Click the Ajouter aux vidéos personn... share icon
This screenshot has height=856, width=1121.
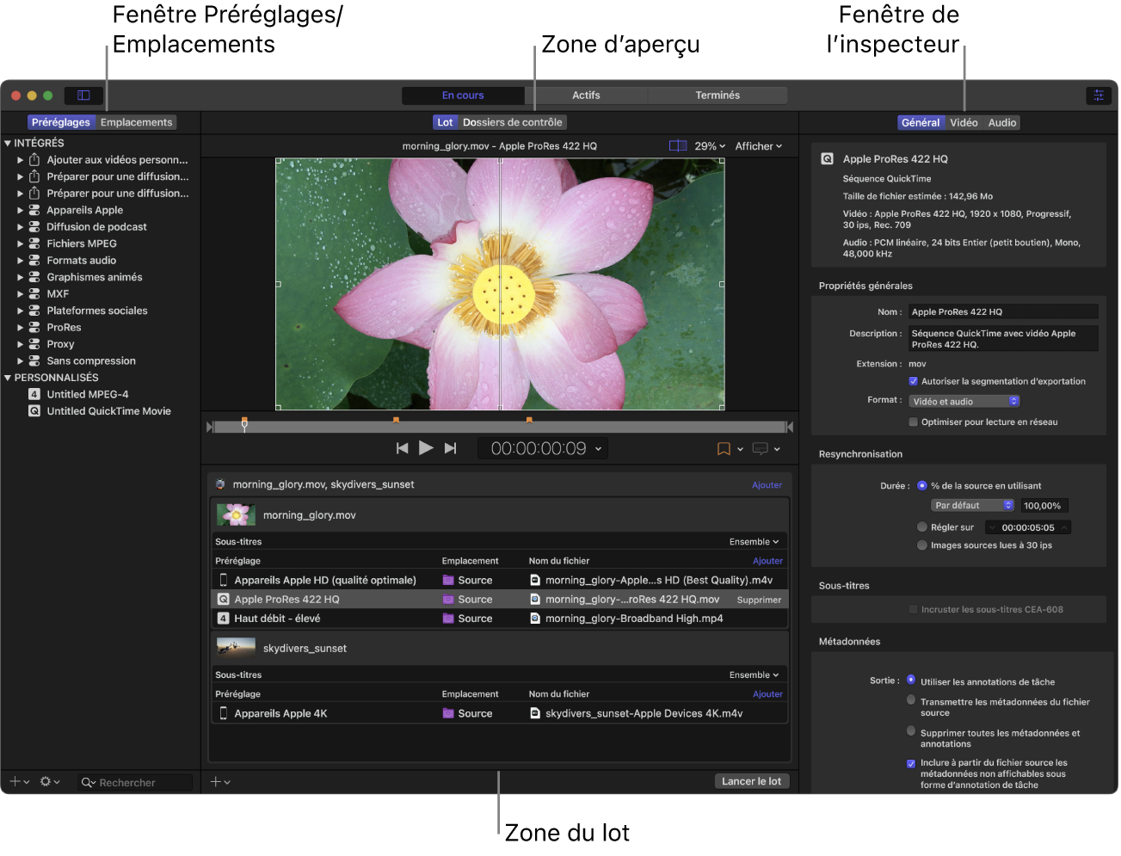pyautogui.click(x=34, y=160)
